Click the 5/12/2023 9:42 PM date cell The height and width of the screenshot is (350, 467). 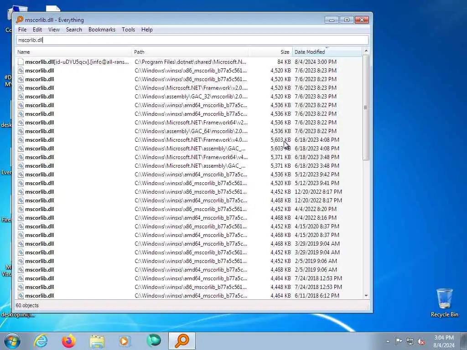pyautogui.click(x=317, y=175)
